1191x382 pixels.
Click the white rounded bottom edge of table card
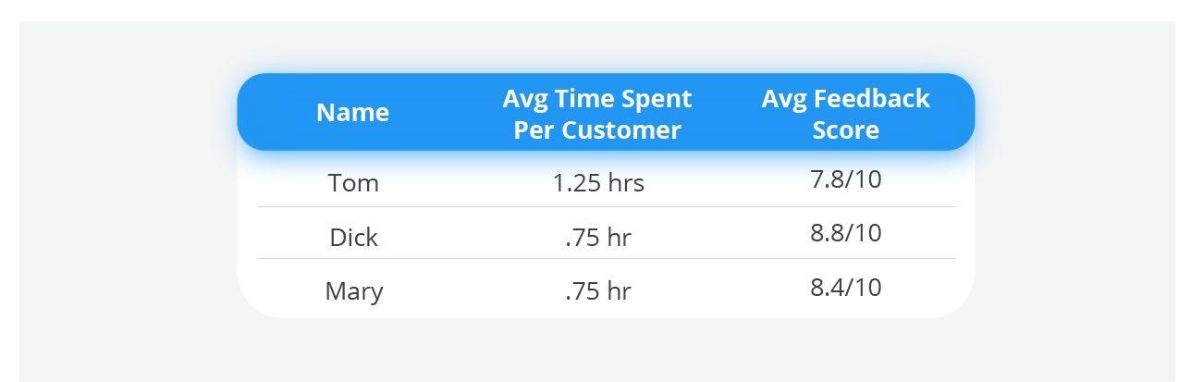pyautogui.click(x=606, y=313)
